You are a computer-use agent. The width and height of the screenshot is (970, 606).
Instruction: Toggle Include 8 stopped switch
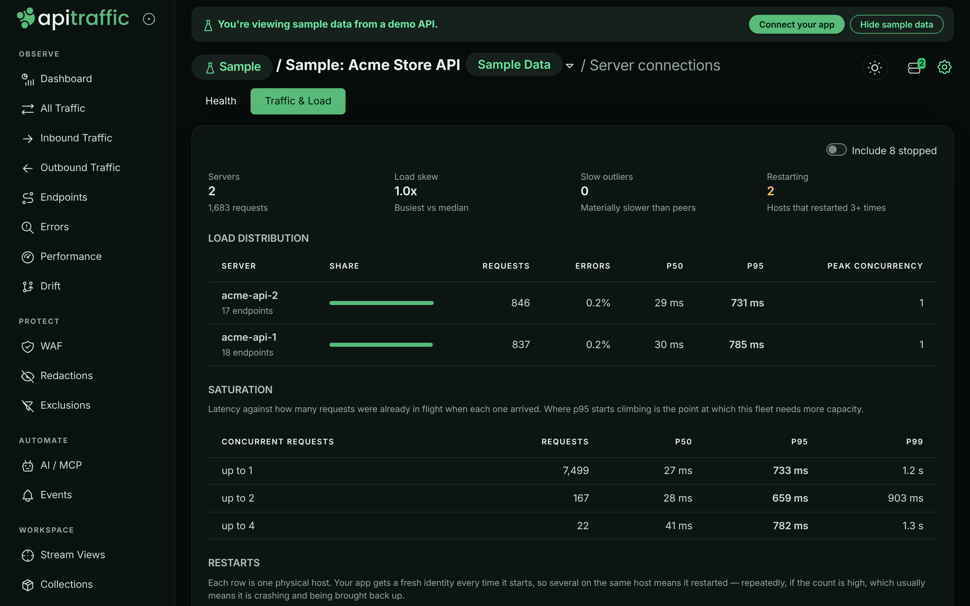837,150
